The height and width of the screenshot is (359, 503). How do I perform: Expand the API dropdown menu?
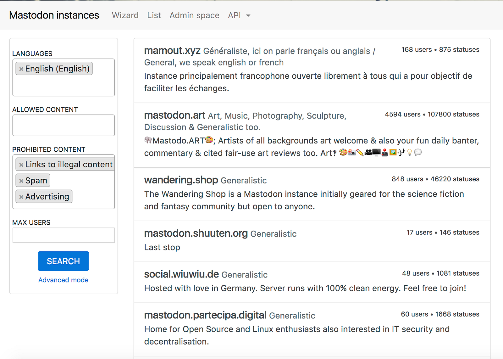click(239, 15)
